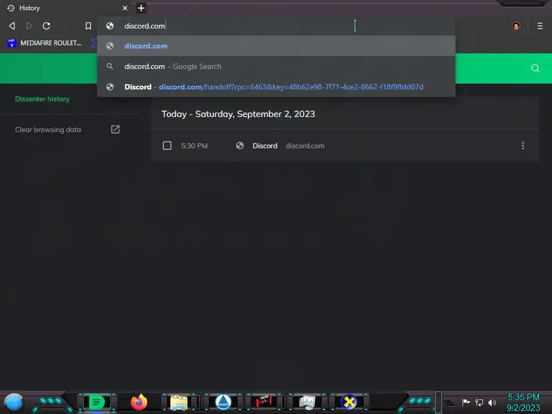552x414 pixels.
Task: Click the address bar containing discord.com
Action: coord(277,26)
